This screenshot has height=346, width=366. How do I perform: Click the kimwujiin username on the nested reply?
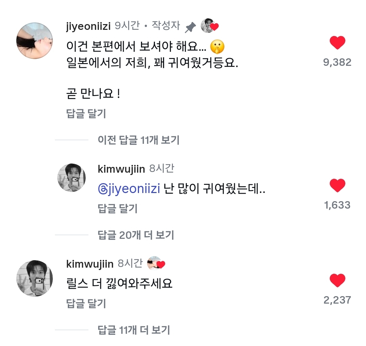click(121, 169)
